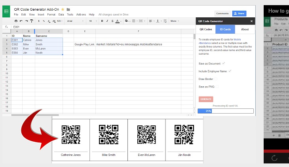Open the Arial font family dropdown
Image resolution: width=289 pixels, height=167 pixels.
[x=75, y=21]
